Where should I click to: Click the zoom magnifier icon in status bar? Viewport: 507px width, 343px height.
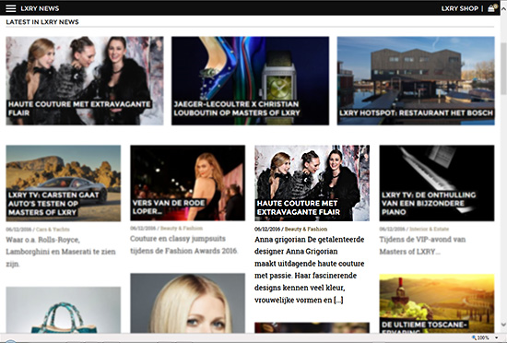475,337
